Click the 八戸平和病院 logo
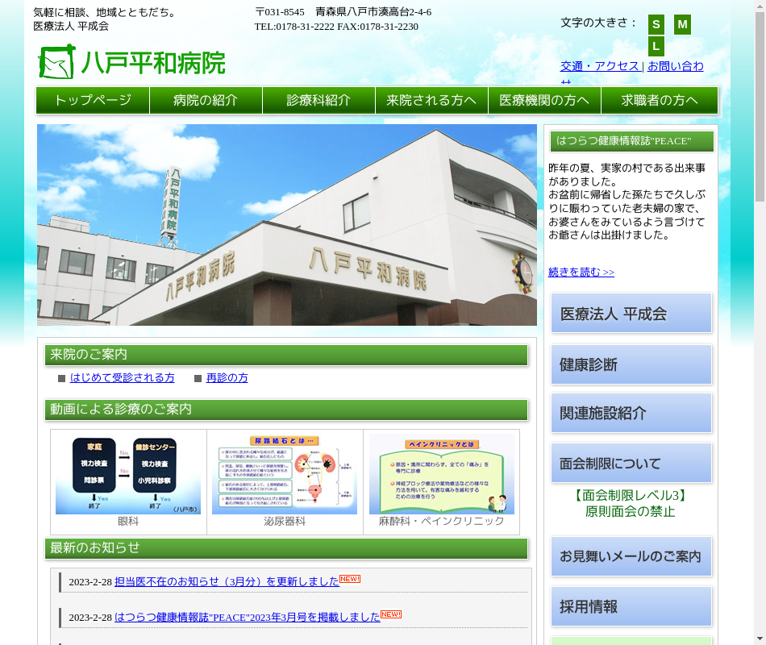 [131, 62]
